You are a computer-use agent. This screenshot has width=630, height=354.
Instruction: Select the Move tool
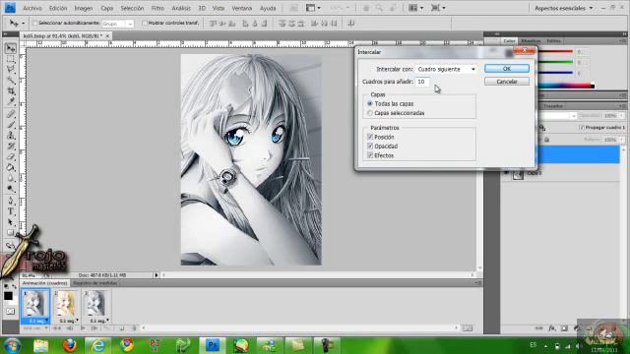coord(11,48)
